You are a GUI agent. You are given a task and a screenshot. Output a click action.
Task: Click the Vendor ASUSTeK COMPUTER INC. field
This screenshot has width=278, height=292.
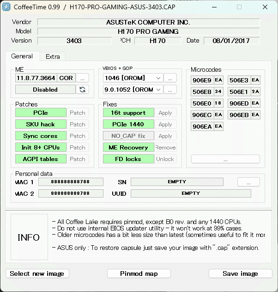click(148, 22)
